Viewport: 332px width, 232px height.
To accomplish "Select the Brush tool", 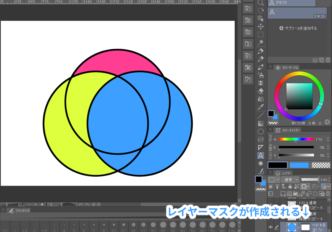I will [261, 67].
